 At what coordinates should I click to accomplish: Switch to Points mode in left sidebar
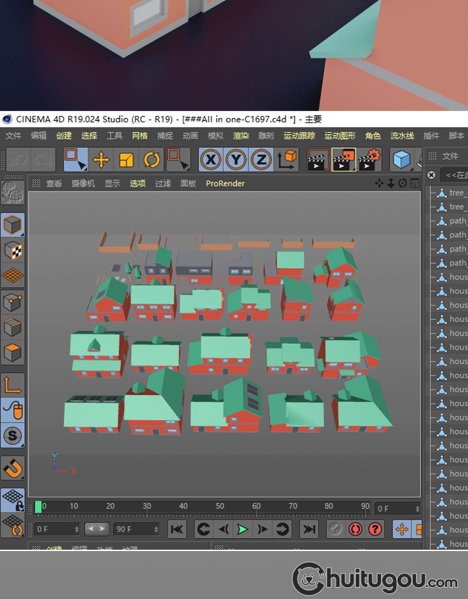click(13, 303)
